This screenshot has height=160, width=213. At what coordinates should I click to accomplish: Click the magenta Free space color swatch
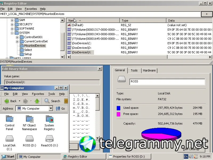(118, 114)
